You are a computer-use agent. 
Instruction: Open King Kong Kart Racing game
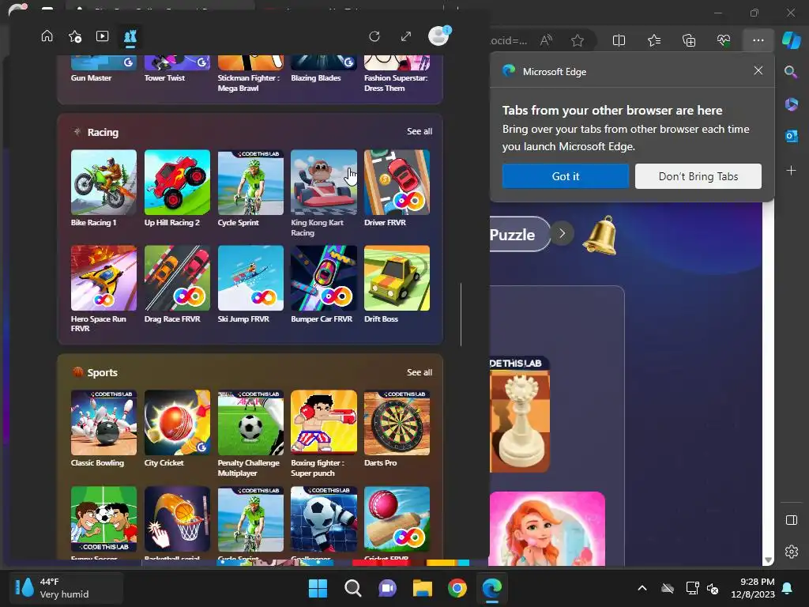click(x=323, y=183)
